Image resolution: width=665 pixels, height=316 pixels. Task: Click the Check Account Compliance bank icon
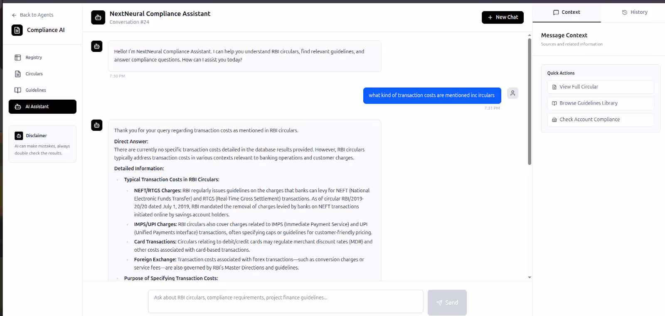pos(554,120)
